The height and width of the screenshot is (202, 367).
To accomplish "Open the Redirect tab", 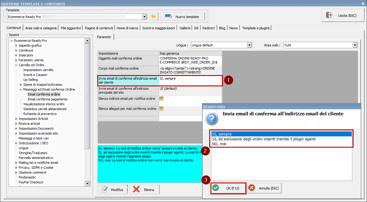I will click(x=209, y=28).
